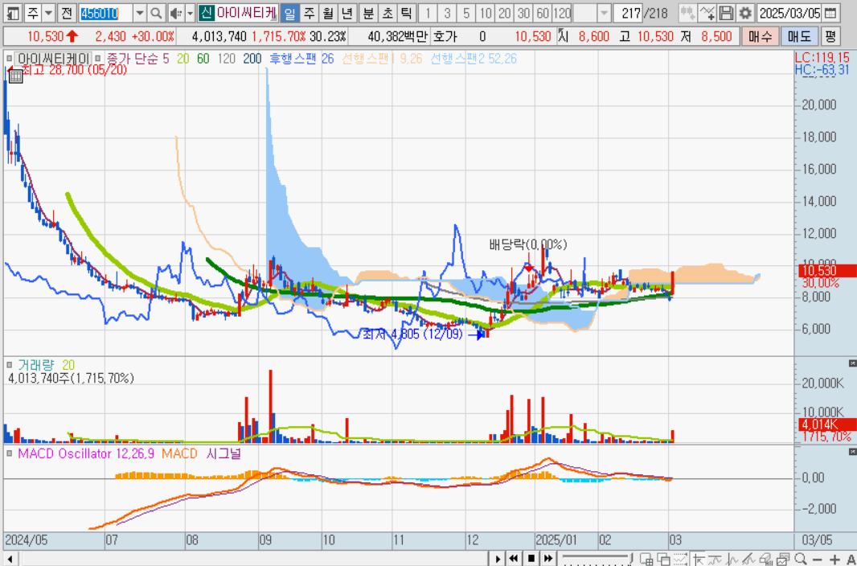Click the stop button in replay controls
This screenshot has width=857, height=566.
(531, 559)
